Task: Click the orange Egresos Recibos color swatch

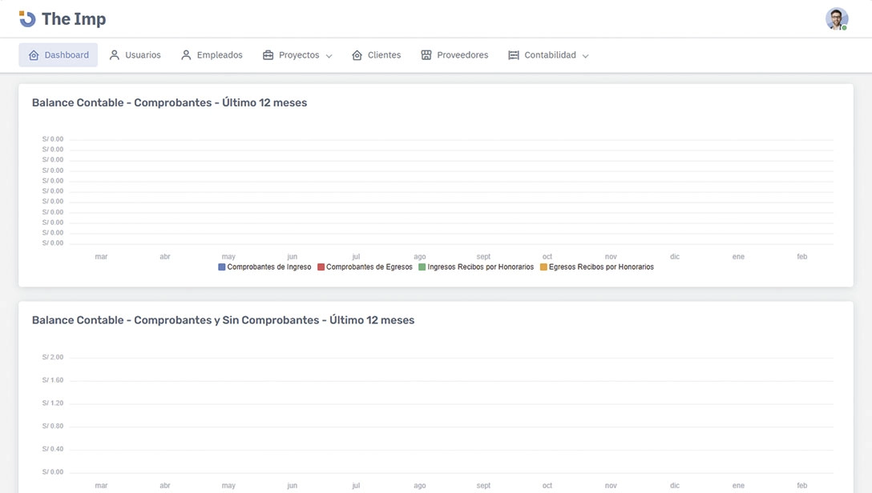Action: [x=543, y=267]
